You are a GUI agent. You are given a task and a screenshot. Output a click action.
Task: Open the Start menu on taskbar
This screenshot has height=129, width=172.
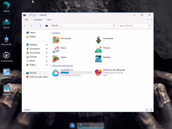72,126
